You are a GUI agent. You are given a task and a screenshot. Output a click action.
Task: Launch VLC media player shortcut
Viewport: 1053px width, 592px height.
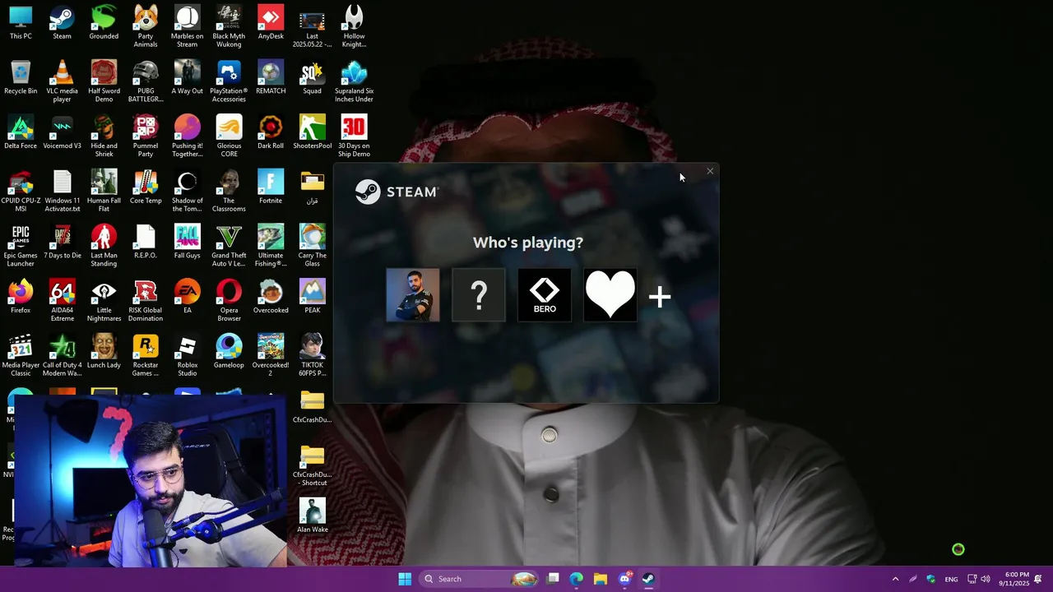tap(62, 81)
